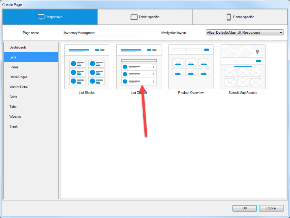Screen dimensions: 290x218
Task: Select the List Blocks template thumbnail
Action: coord(87,67)
